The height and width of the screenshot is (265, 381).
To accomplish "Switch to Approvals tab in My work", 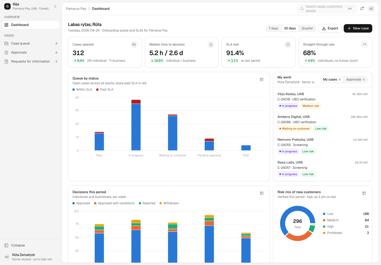I will point(355,79).
